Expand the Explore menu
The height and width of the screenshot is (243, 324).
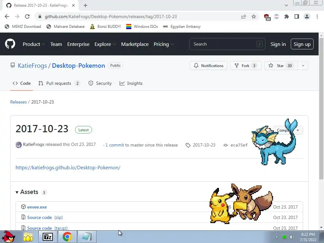coord(105,44)
